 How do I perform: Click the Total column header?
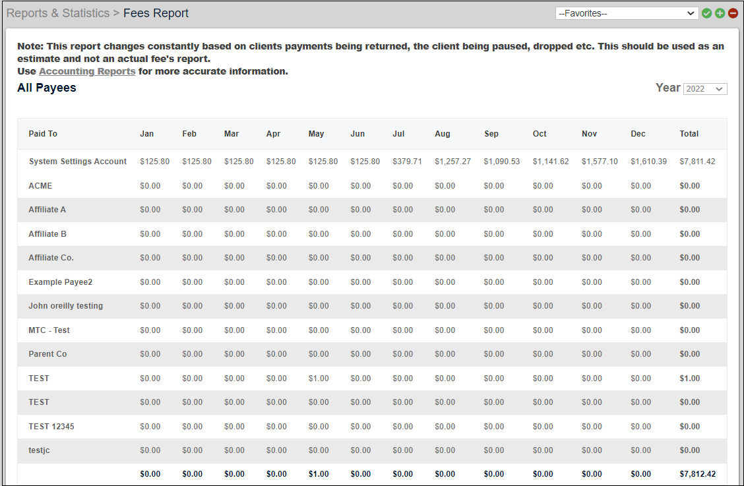pyautogui.click(x=689, y=134)
